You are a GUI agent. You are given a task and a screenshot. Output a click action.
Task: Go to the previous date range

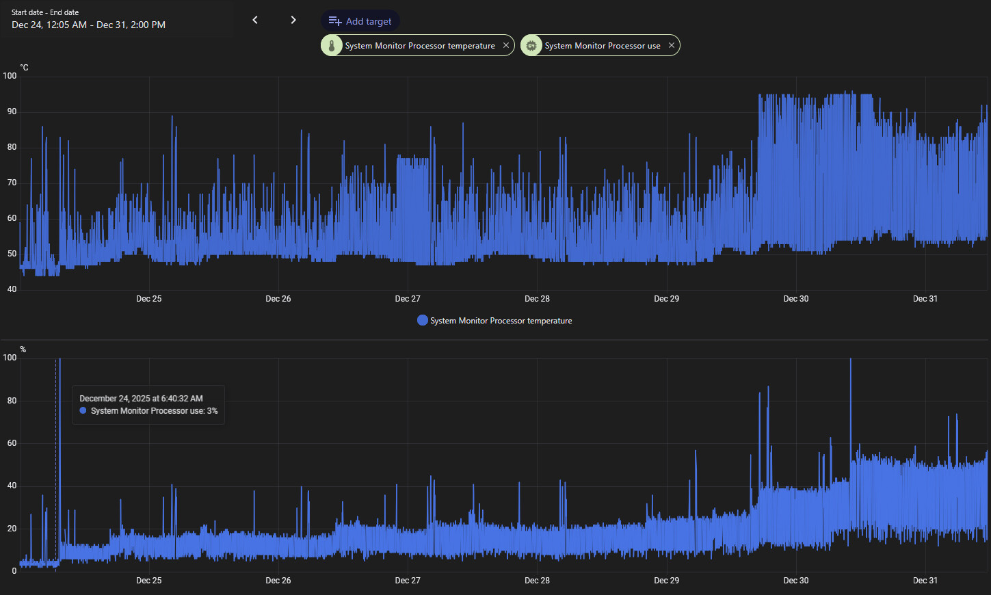(x=255, y=20)
